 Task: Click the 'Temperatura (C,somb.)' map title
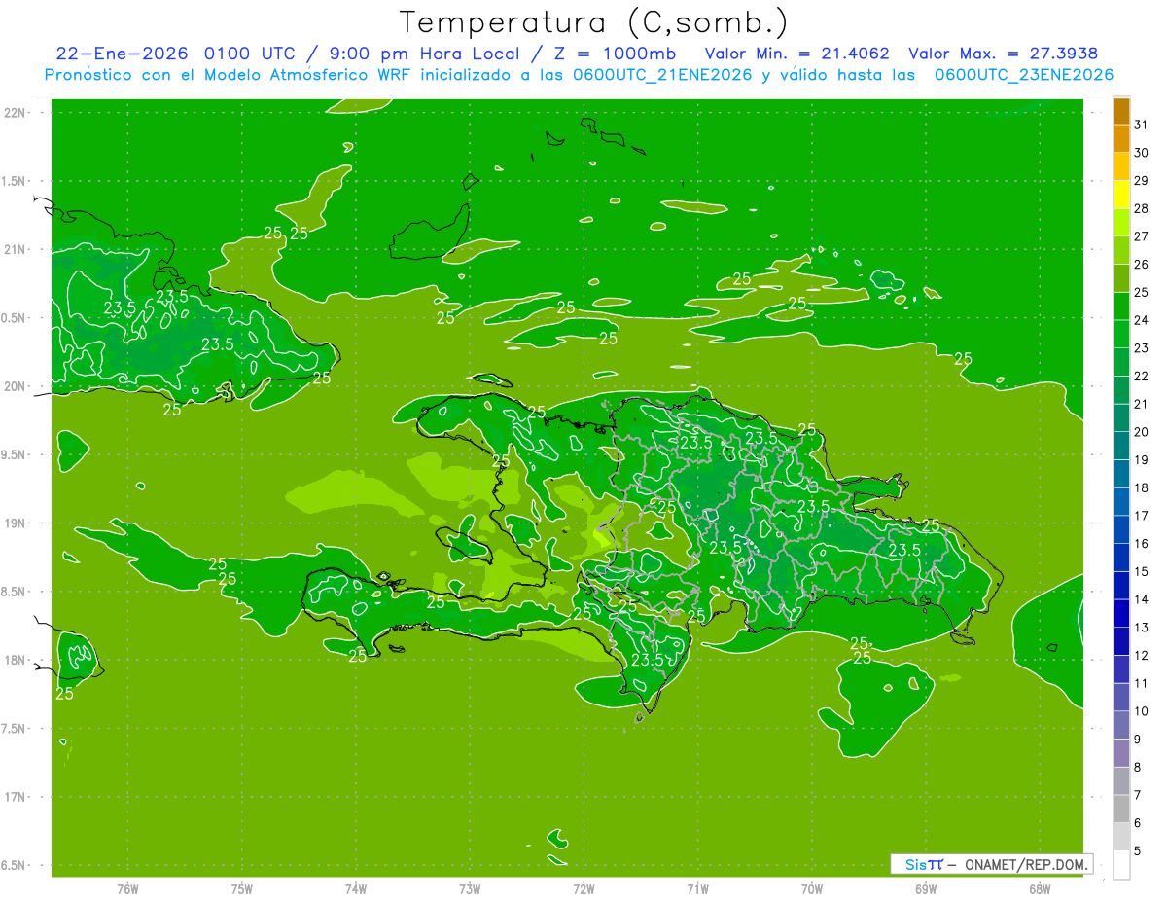(x=594, y=22)
